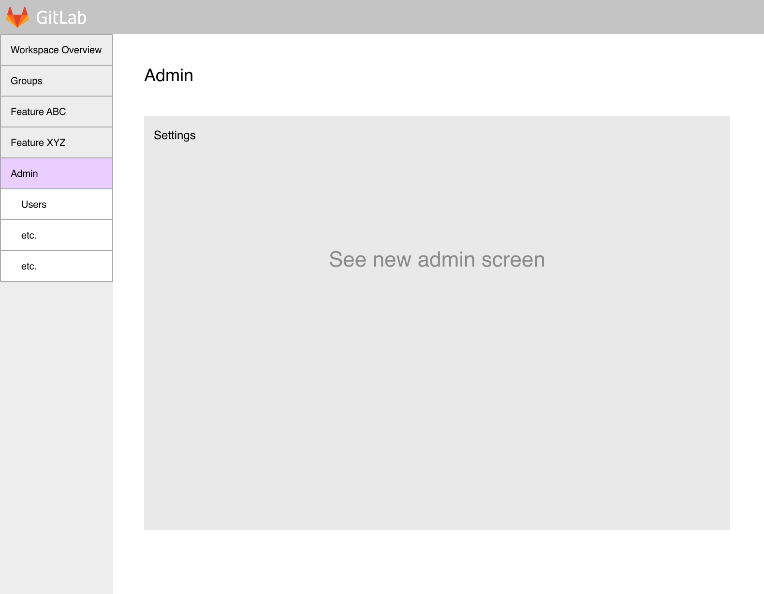Click the Settings label in the panel
Image resolution: width=764 pixels, height=594 pixels.
click(175, 135)
